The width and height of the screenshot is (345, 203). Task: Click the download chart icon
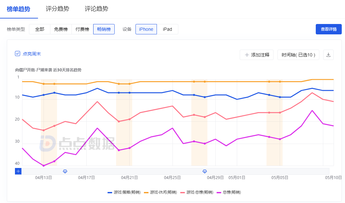pos(328,55)
